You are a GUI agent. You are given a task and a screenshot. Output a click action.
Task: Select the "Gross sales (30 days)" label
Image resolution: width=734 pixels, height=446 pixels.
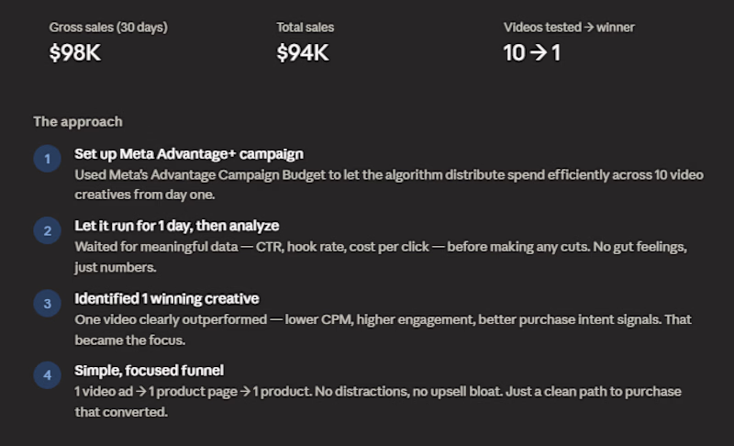point(108,28)
